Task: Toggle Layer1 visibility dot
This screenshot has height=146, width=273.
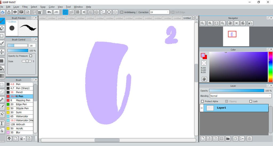Action: point(202,108)
